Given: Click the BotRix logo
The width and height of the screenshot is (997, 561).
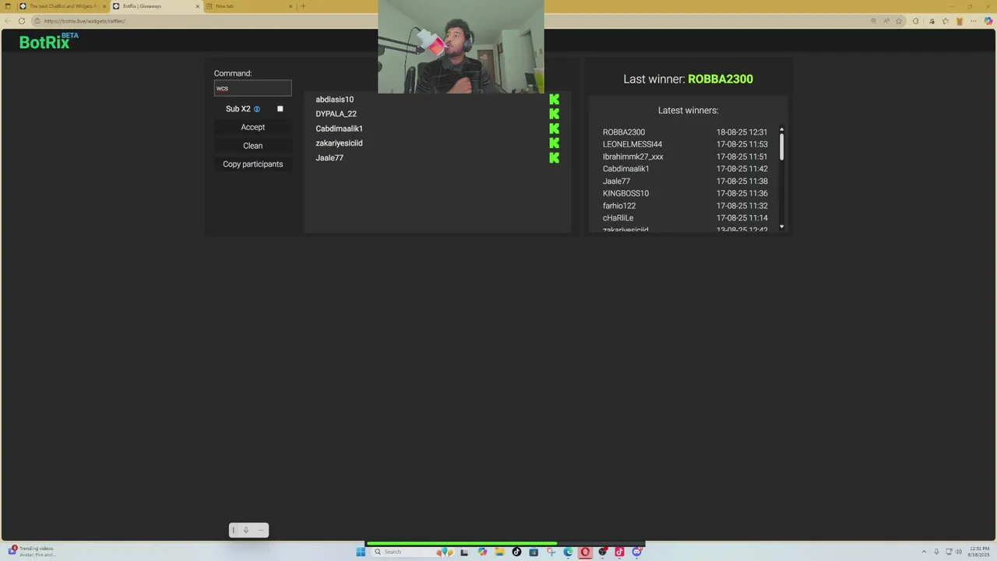Looking at the screenshot, I should [x=49, y=42].
